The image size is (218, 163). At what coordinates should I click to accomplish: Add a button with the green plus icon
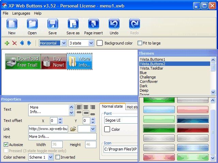[x=7, y=43]
